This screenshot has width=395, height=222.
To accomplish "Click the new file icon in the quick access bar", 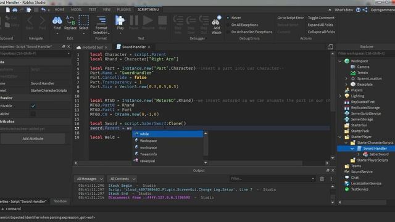I will click(8, 10).
